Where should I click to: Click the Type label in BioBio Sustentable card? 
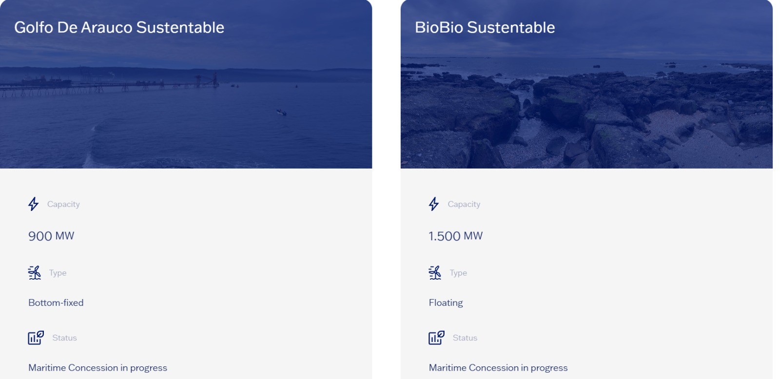point(458,273)
